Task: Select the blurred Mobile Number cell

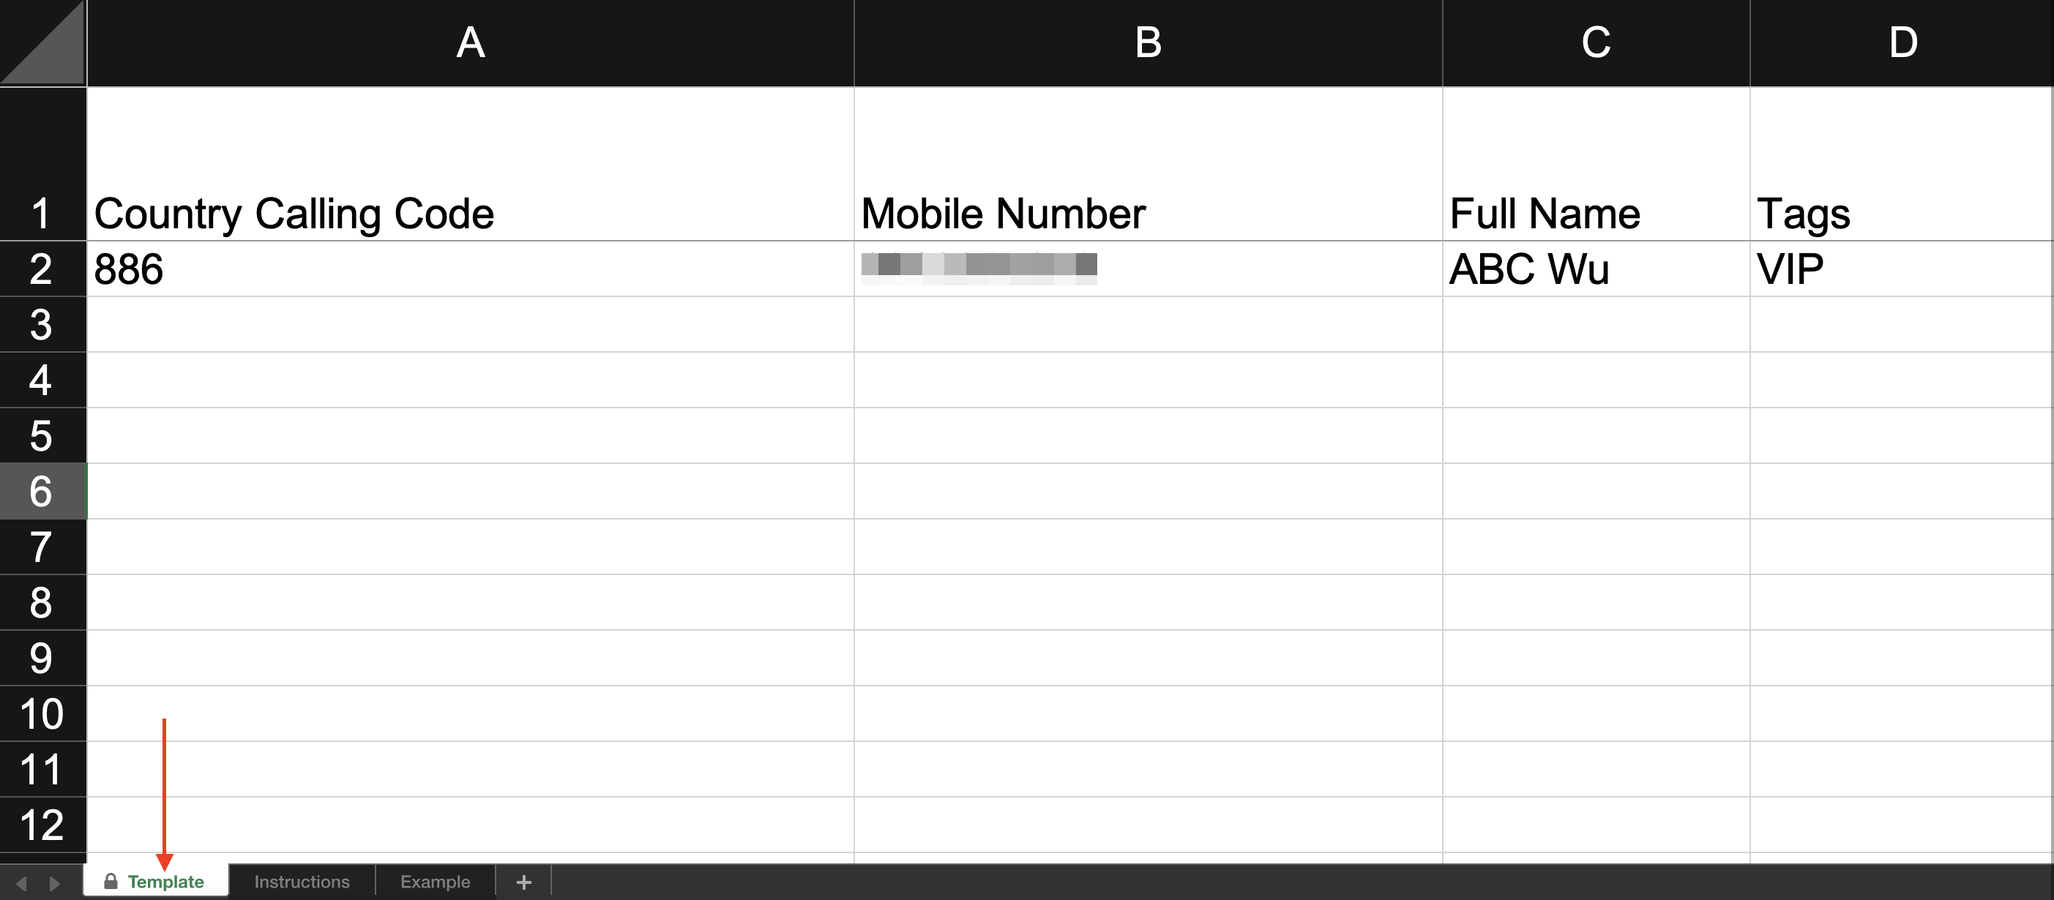Action: click(1149, 269)
